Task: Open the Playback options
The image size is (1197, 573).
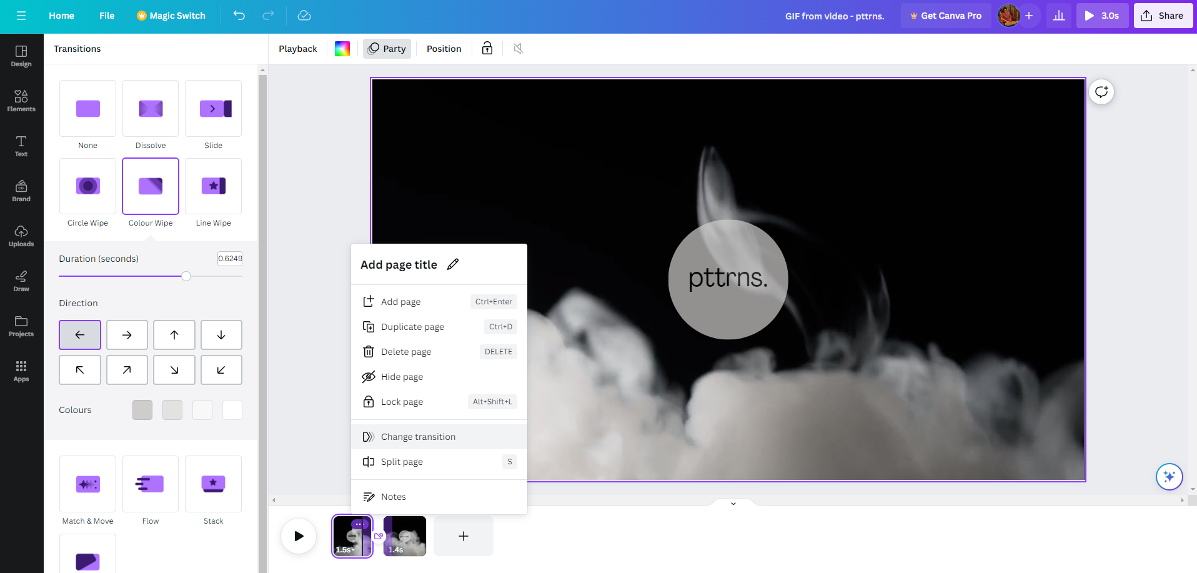Action: point(298,49)
